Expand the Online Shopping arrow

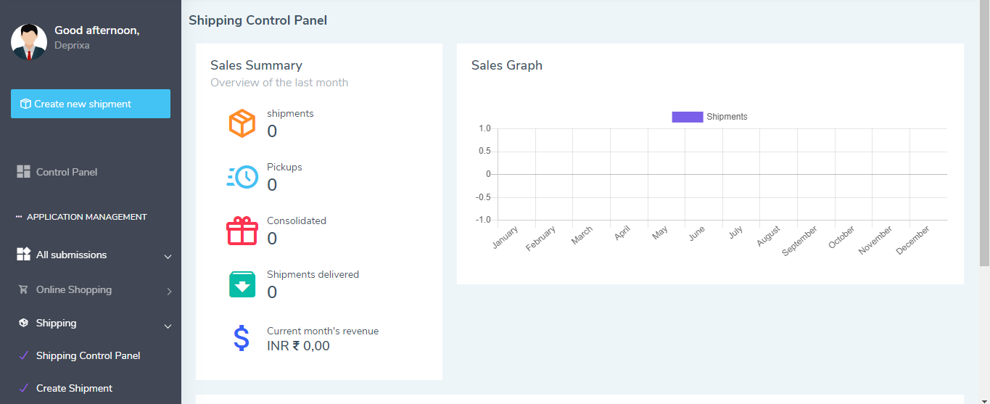pyautogui.click(x=169, y=292)
